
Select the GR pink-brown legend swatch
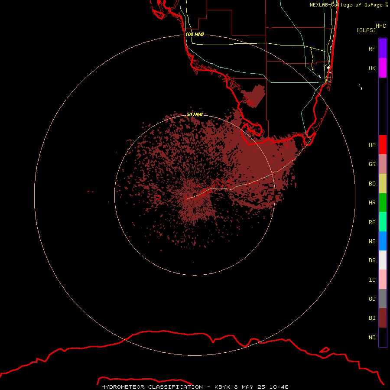[383, 164]
